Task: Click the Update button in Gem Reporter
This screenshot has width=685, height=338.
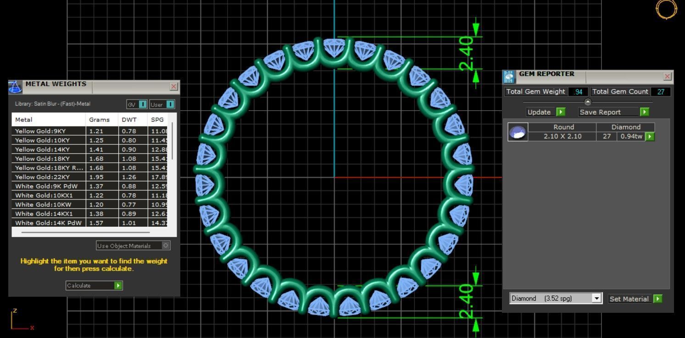Action: [x=546, y=112]
